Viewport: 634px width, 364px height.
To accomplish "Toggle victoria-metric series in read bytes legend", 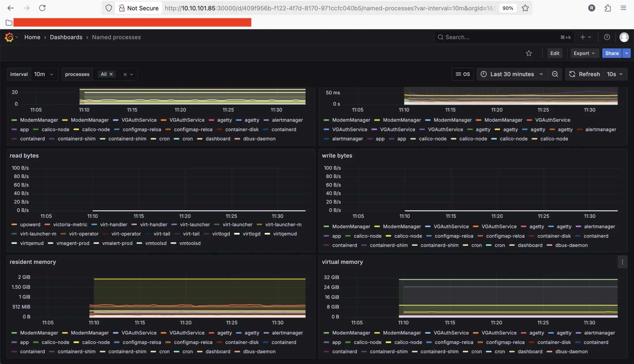I will pyautogui.click(x=70, y=225).
